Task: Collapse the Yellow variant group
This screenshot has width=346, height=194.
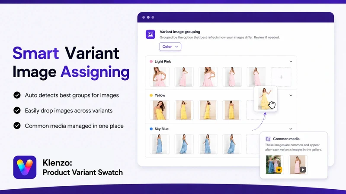Action: [291, 95]
